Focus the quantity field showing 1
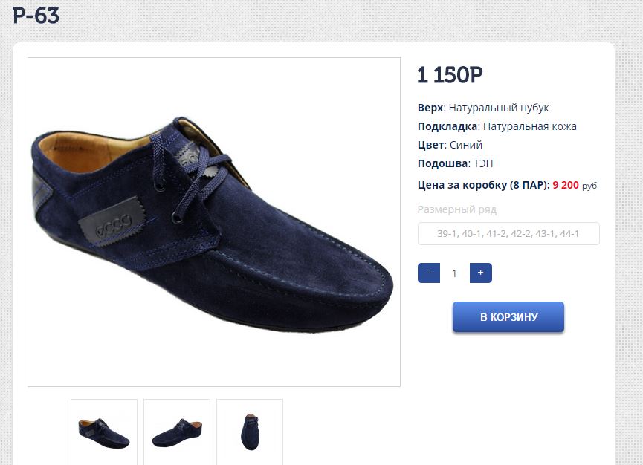Screen dimensions: 643x465 454,273
